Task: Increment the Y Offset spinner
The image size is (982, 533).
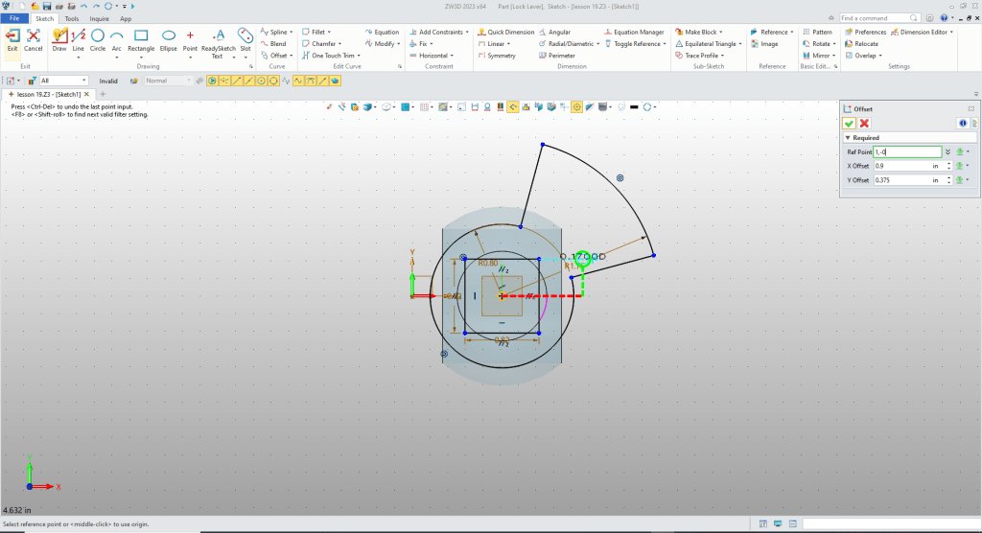Action: [x=948, y=177]
